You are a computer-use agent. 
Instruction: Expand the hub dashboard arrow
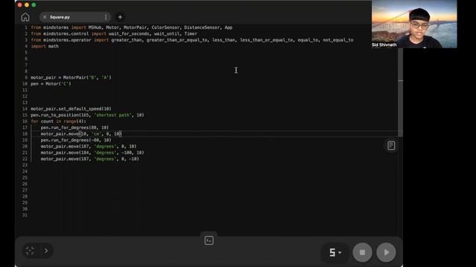[46, 251]
